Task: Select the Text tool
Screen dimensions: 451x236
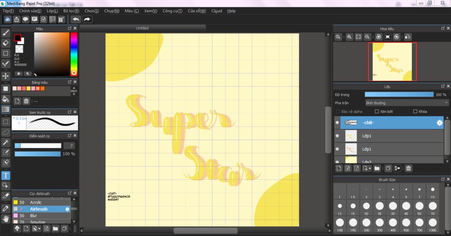Action: coord(5,175)
